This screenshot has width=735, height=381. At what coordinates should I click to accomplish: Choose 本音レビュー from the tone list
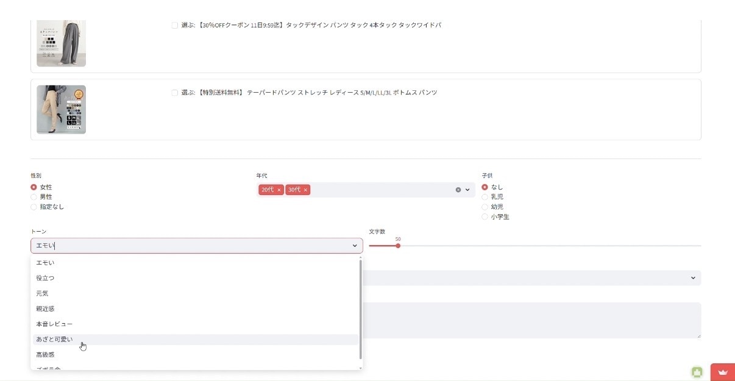(195, 324)
